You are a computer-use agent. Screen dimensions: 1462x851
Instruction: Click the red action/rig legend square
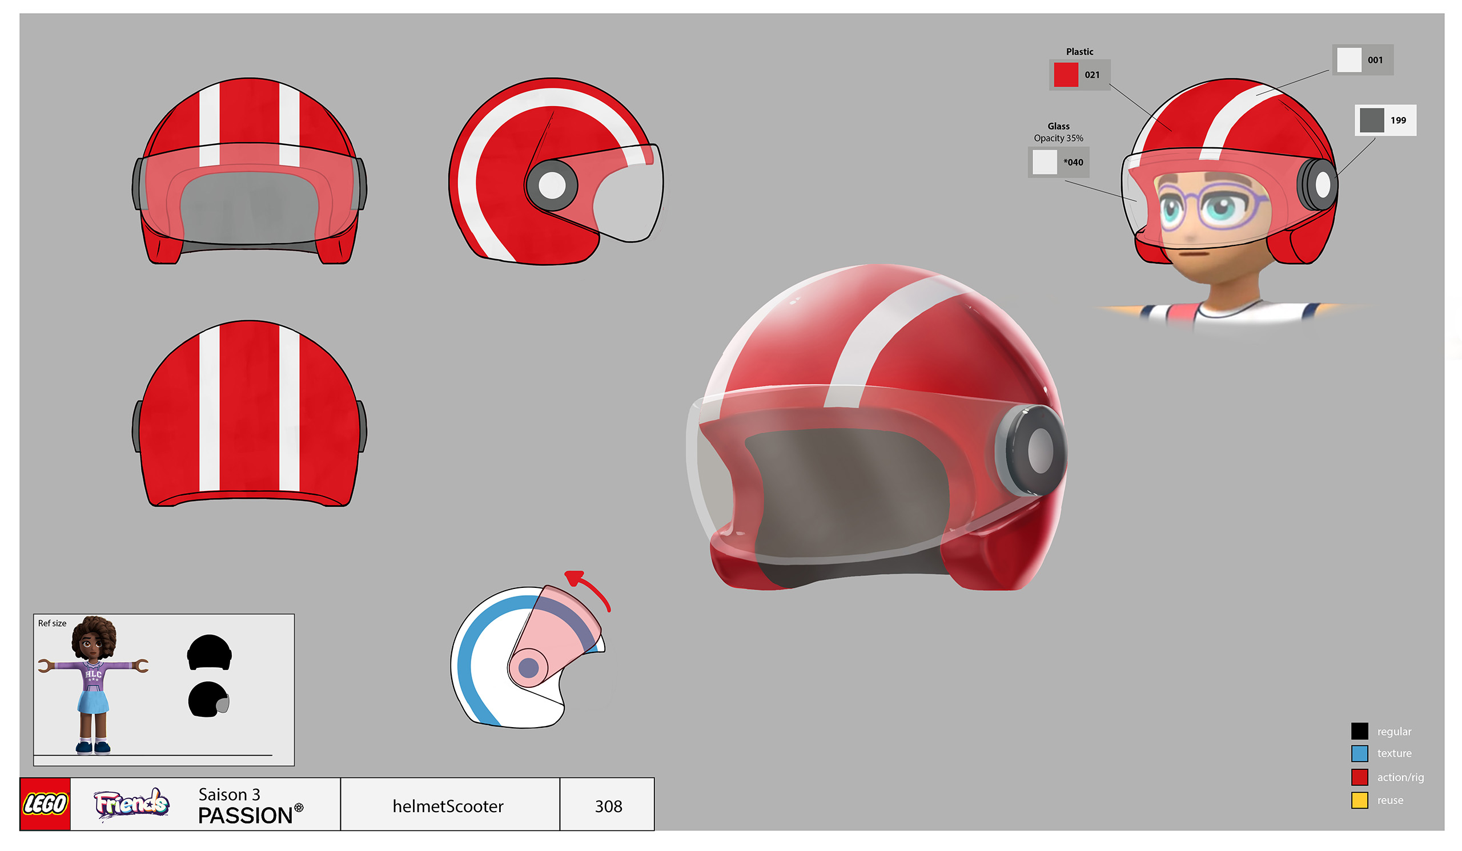click(x=1359, y=777)
